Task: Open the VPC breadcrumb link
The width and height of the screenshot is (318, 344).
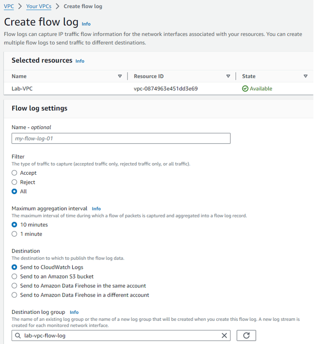Action: [x=9, y=6]
